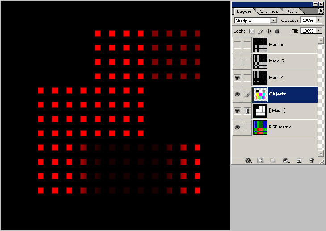Select the layer named Mask B
Screen dimensions: 326x231
click(276, 45)
